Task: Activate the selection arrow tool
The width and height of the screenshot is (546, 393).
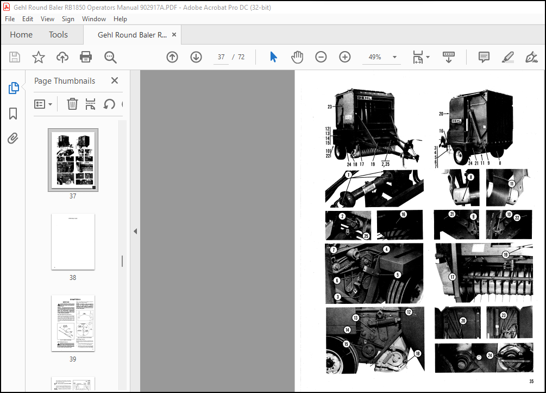Action: click(273, 57)
